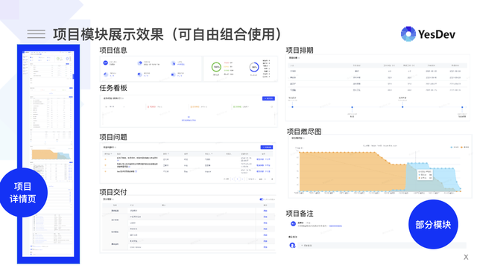Viewport: 477px width, 268px height.
Task: Toggle the switch in the 项目交付 panel header
Action: pos(262,200)
